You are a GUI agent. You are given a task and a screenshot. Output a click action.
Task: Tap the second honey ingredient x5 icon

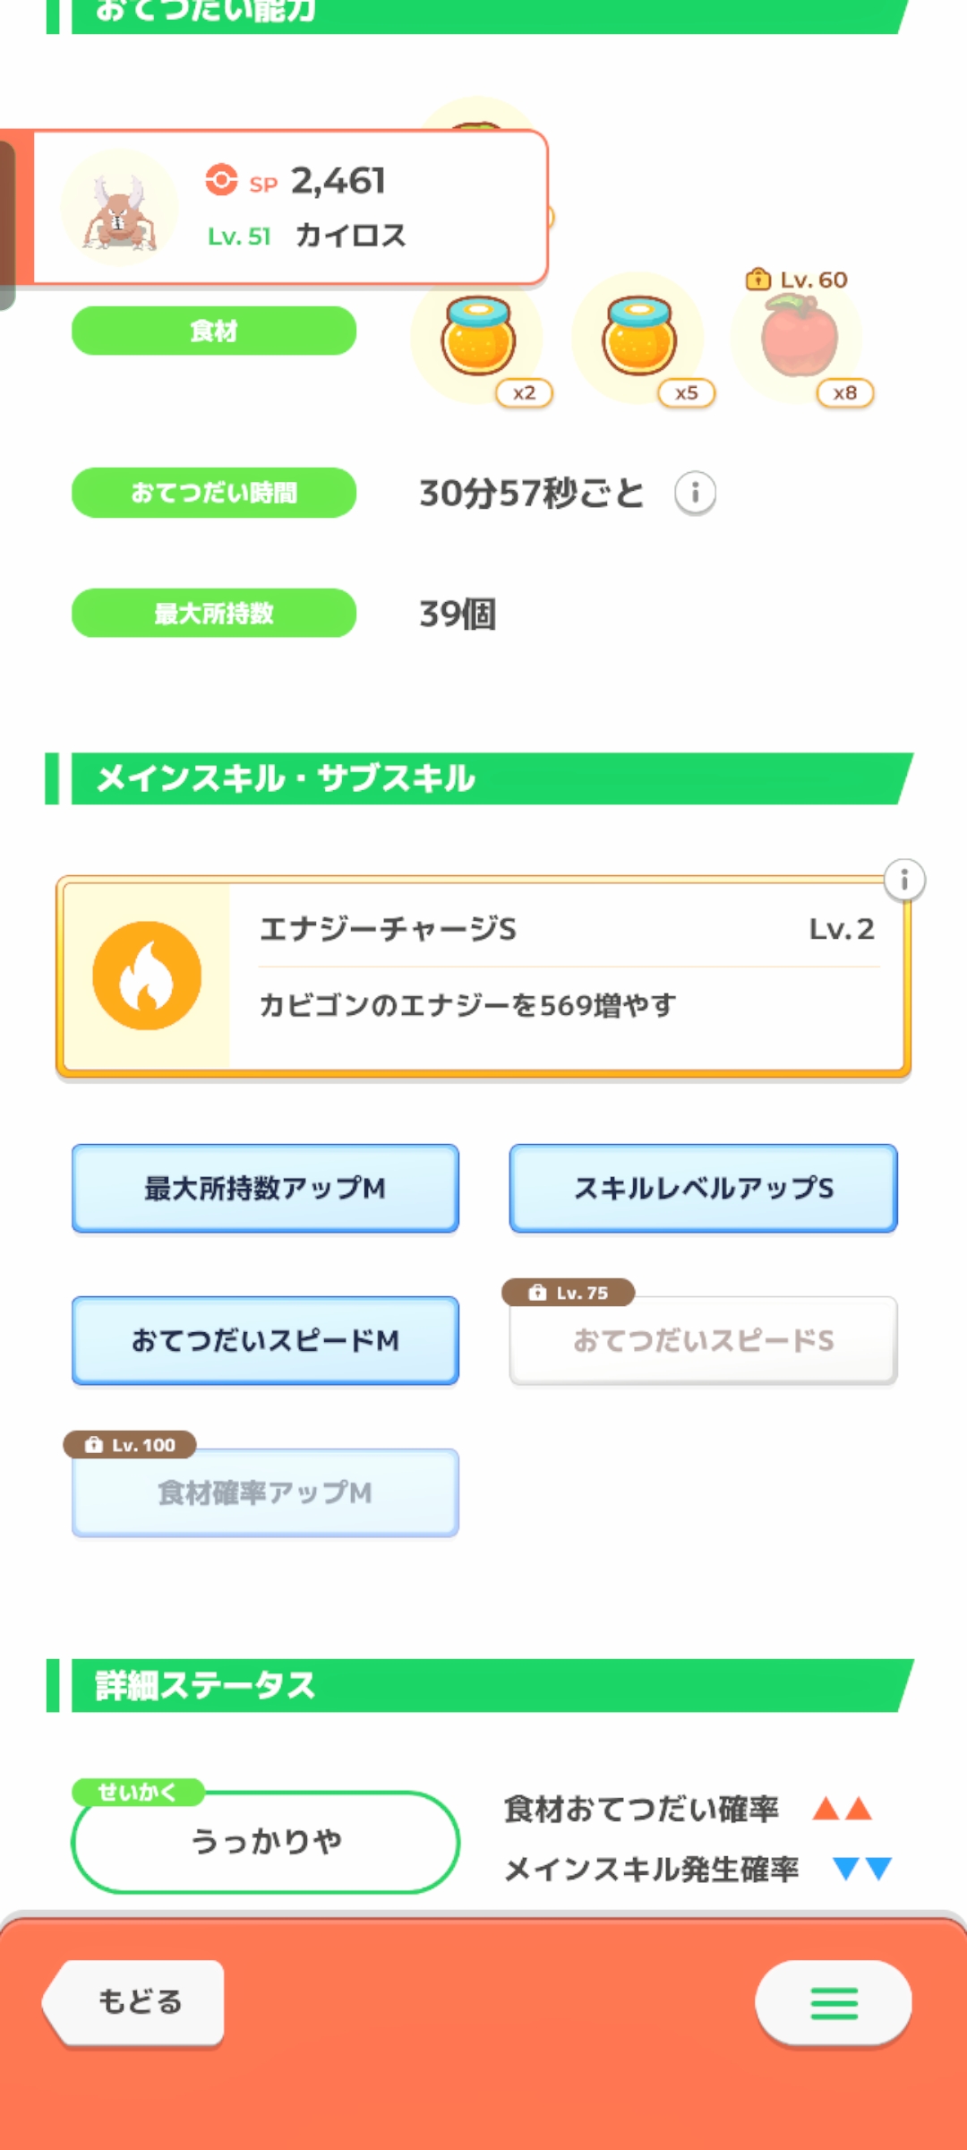[x=639, y=338]
